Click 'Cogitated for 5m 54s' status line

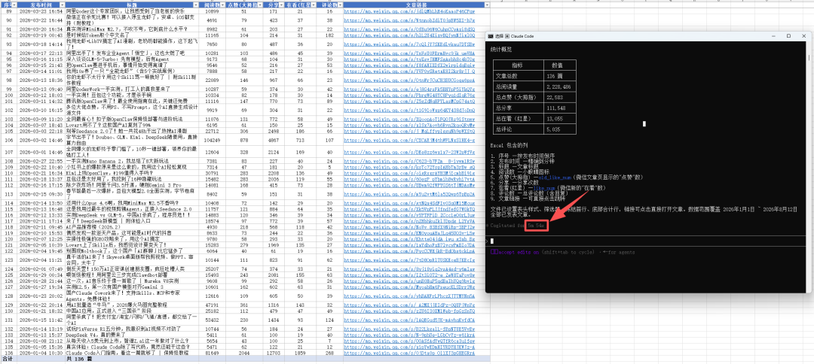pyautogui.click(x=519, y=226)
